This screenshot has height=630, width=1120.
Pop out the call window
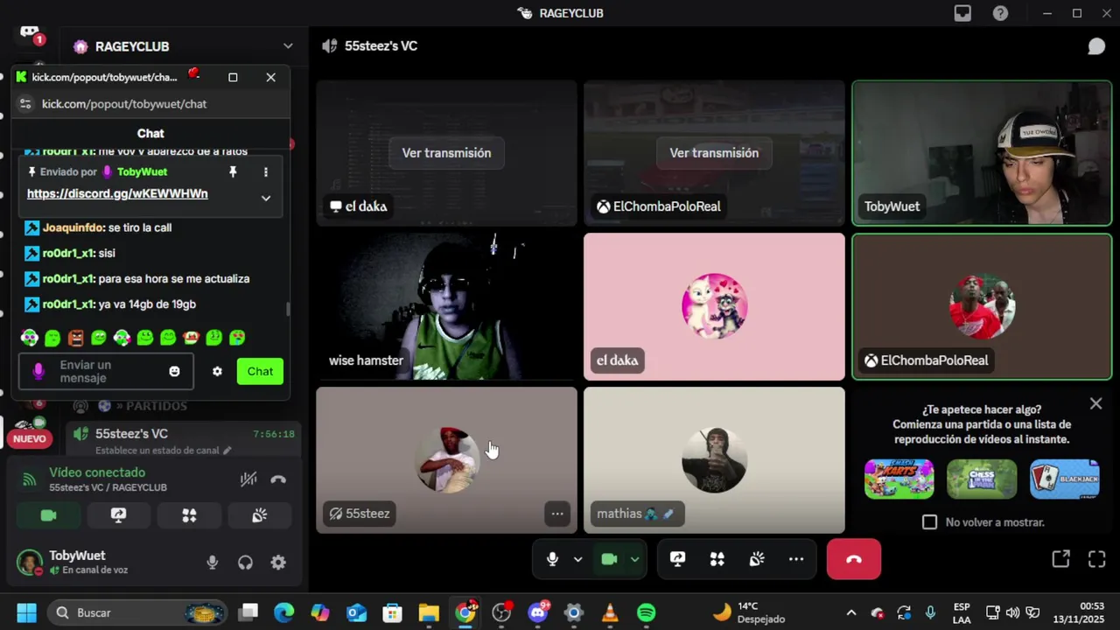(x=1060, y=559)
